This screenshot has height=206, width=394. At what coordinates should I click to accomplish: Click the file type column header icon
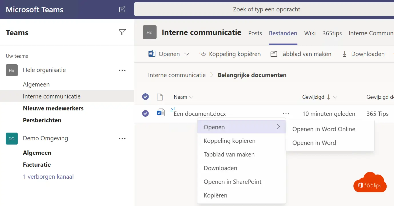[x=160, y=97]
